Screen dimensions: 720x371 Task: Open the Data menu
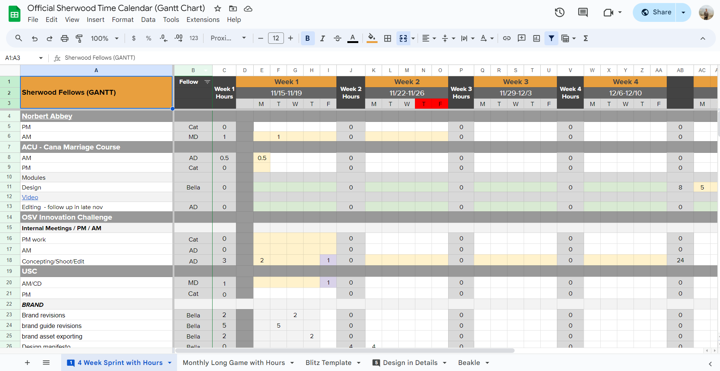pyautogui.click(x=148, y=20)
